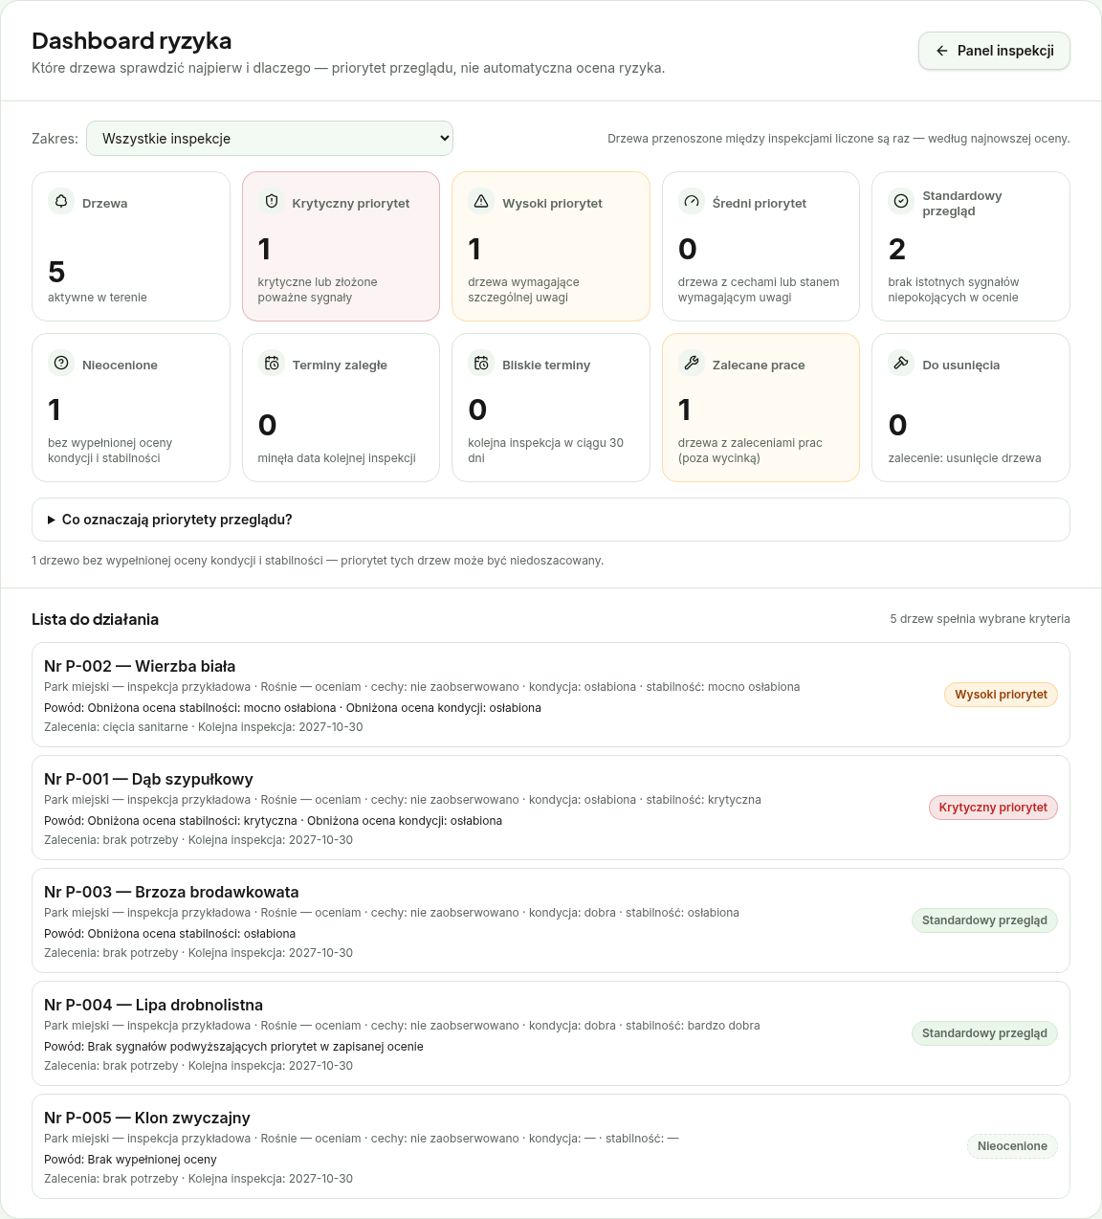The height and width of the screenshot is (1219, 1102).
Task: Click the question mark icon on Nieocenione card
Action: (61, 364)
